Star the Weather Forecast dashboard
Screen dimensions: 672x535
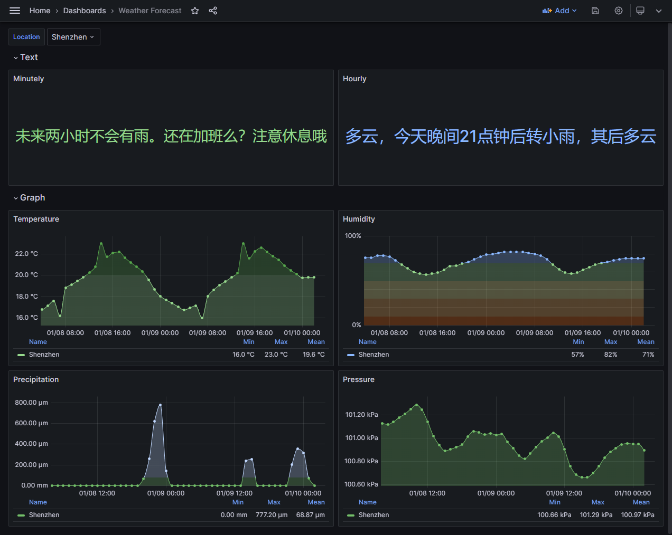[x=195, y=11]
